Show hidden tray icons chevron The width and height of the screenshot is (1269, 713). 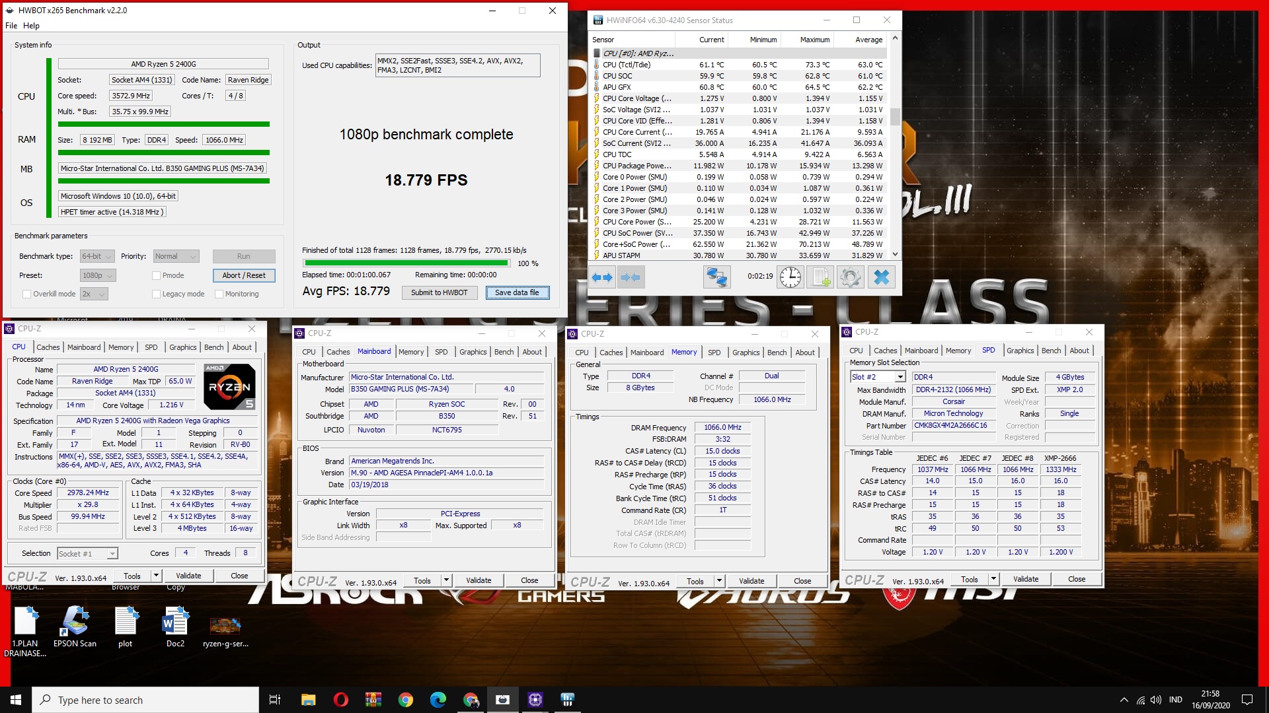click(1124, 700)
